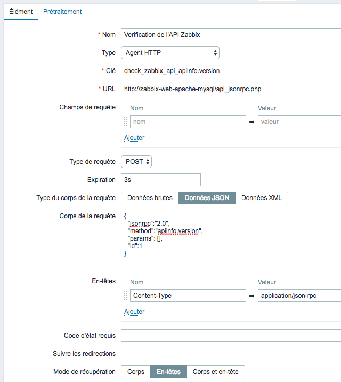This screenshot has width=341, height=382.
Task: Select the Élément tab
Action: click(x=21, y=12)
